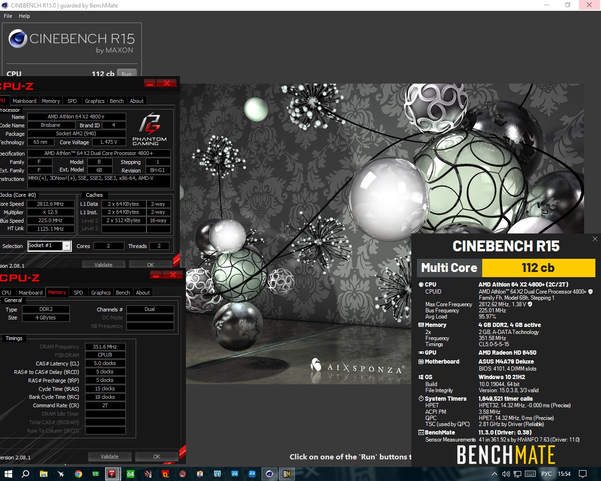Click the Core Speed value 2812.6 MHz
This screenshot has width=601, height=481.
(x=51, y=204)
